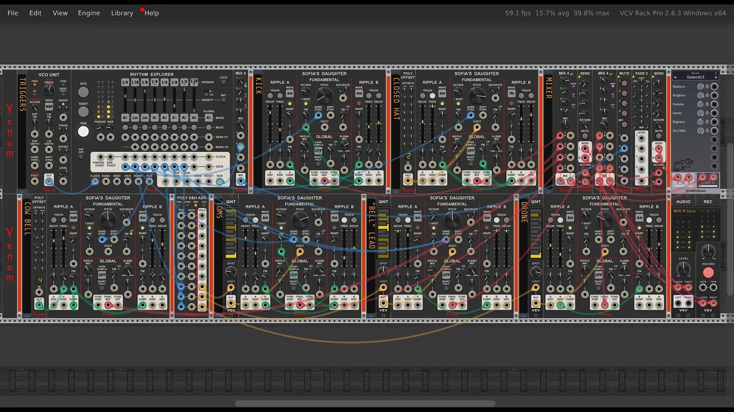Click the Galactic3 Detune knob
The height and width of the screenshot is (412, 734).
[701, 104]
